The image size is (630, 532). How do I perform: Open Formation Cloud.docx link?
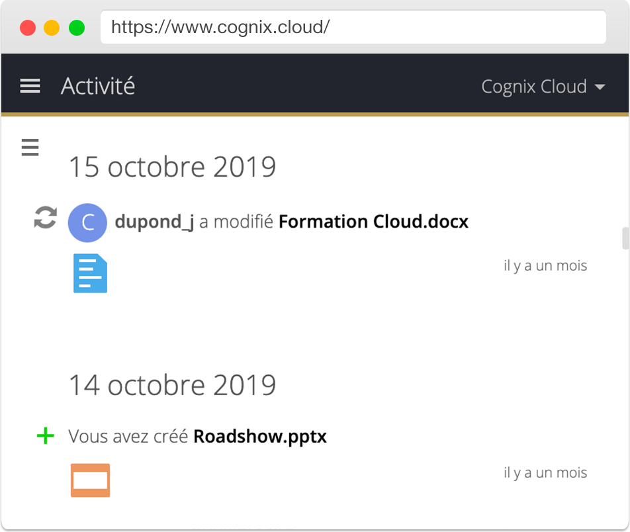(374, 222)
